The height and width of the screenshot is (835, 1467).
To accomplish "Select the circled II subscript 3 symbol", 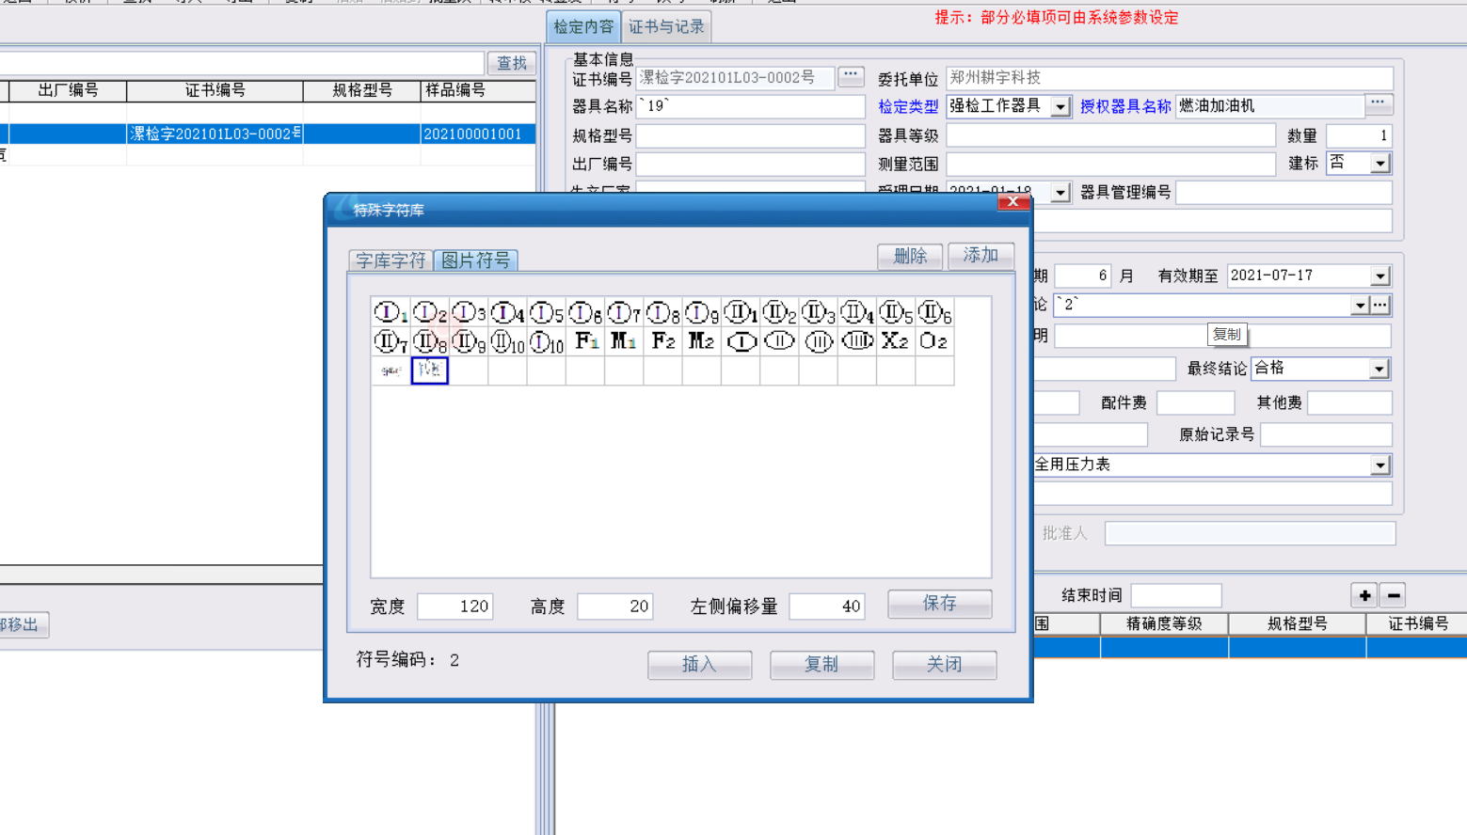I will (818, 312).
